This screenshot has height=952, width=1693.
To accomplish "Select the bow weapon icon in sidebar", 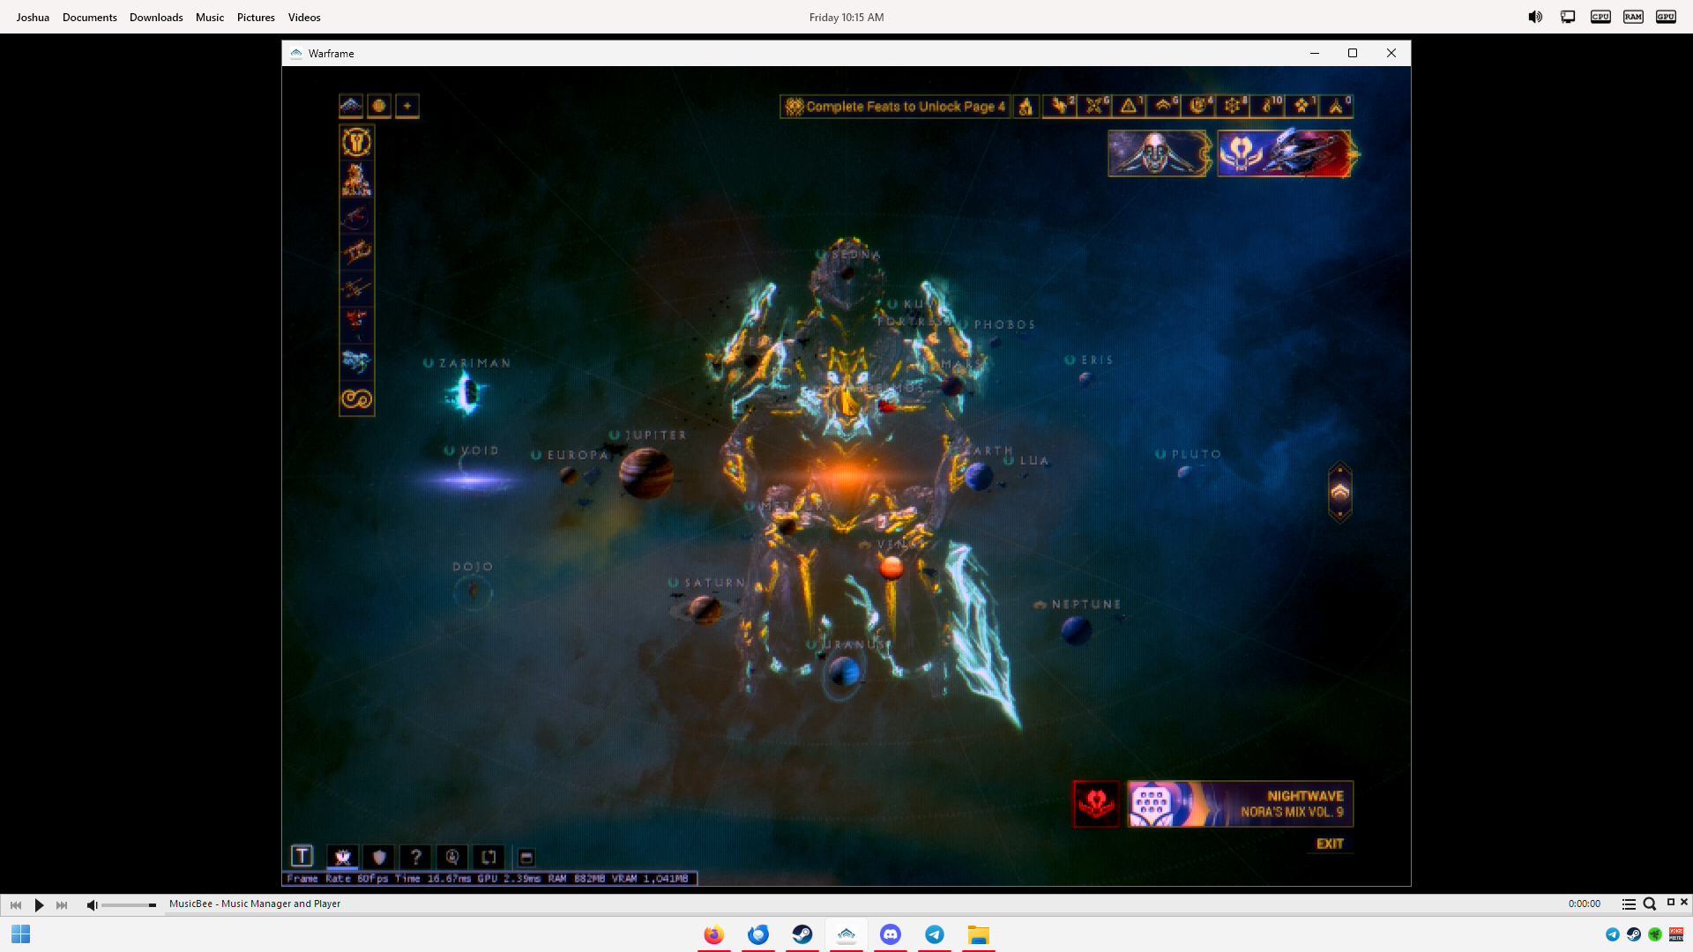I will click(x=356, y=216).
